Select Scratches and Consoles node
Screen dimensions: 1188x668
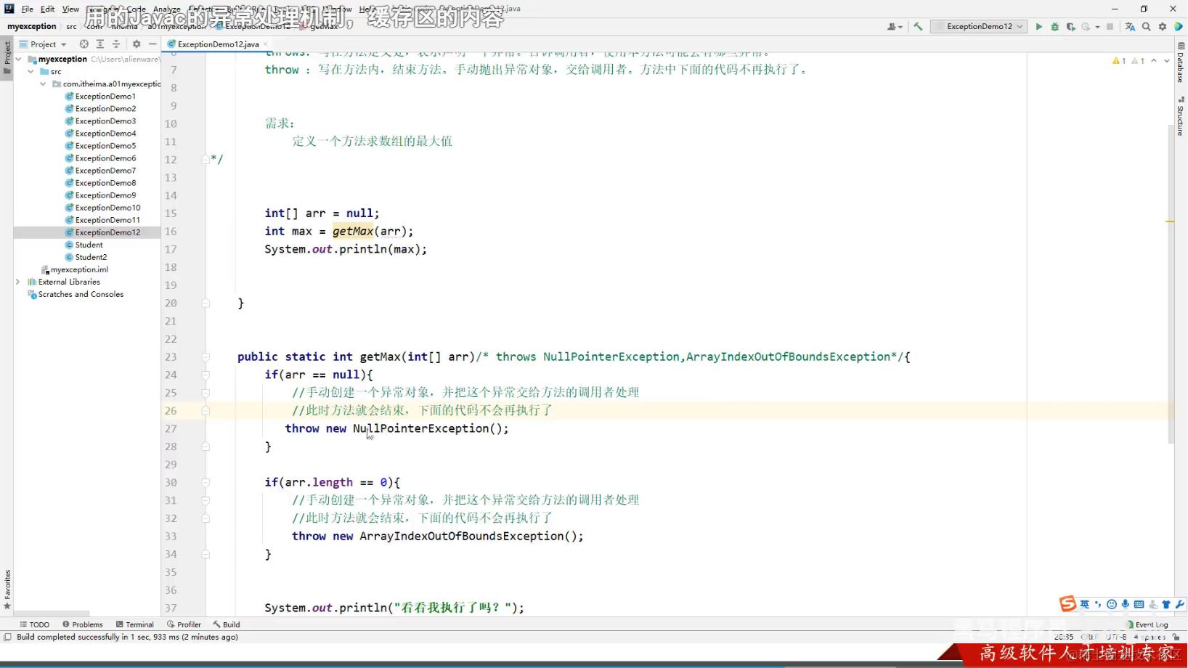click(76, 294)
